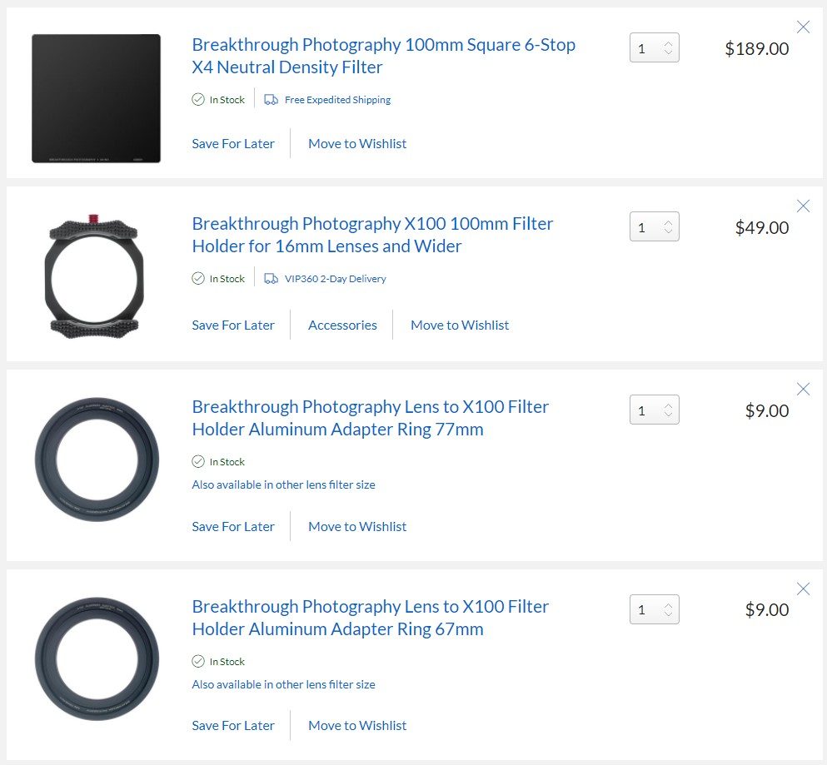Remove the 6-Stop Neutral Density Filter item
This screenshot has width=827, height=765.
tap(803, 27)
